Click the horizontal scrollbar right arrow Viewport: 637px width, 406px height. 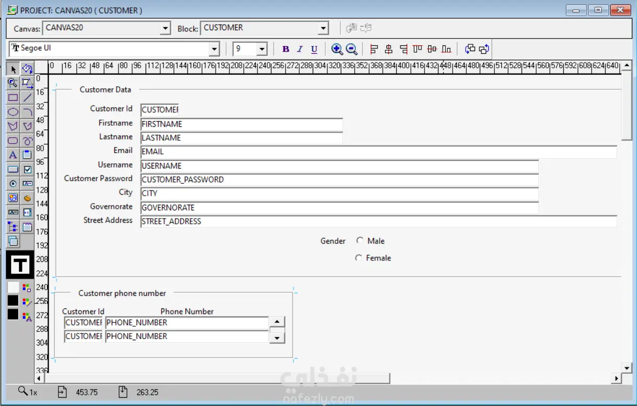pos(617,378)
